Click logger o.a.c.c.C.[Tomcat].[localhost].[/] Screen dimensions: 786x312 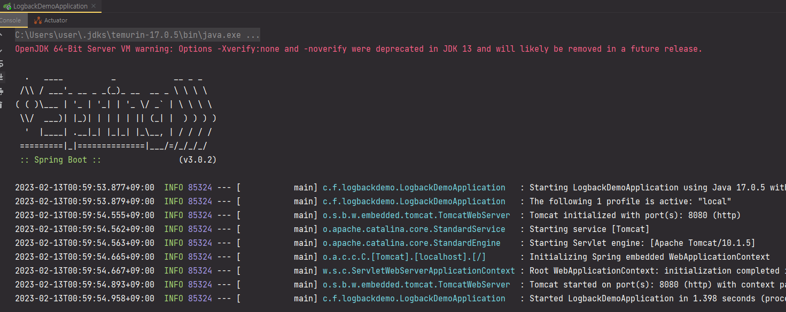pos(404,257)
